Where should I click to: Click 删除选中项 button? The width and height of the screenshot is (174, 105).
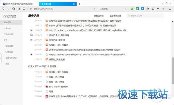(99, 16)
